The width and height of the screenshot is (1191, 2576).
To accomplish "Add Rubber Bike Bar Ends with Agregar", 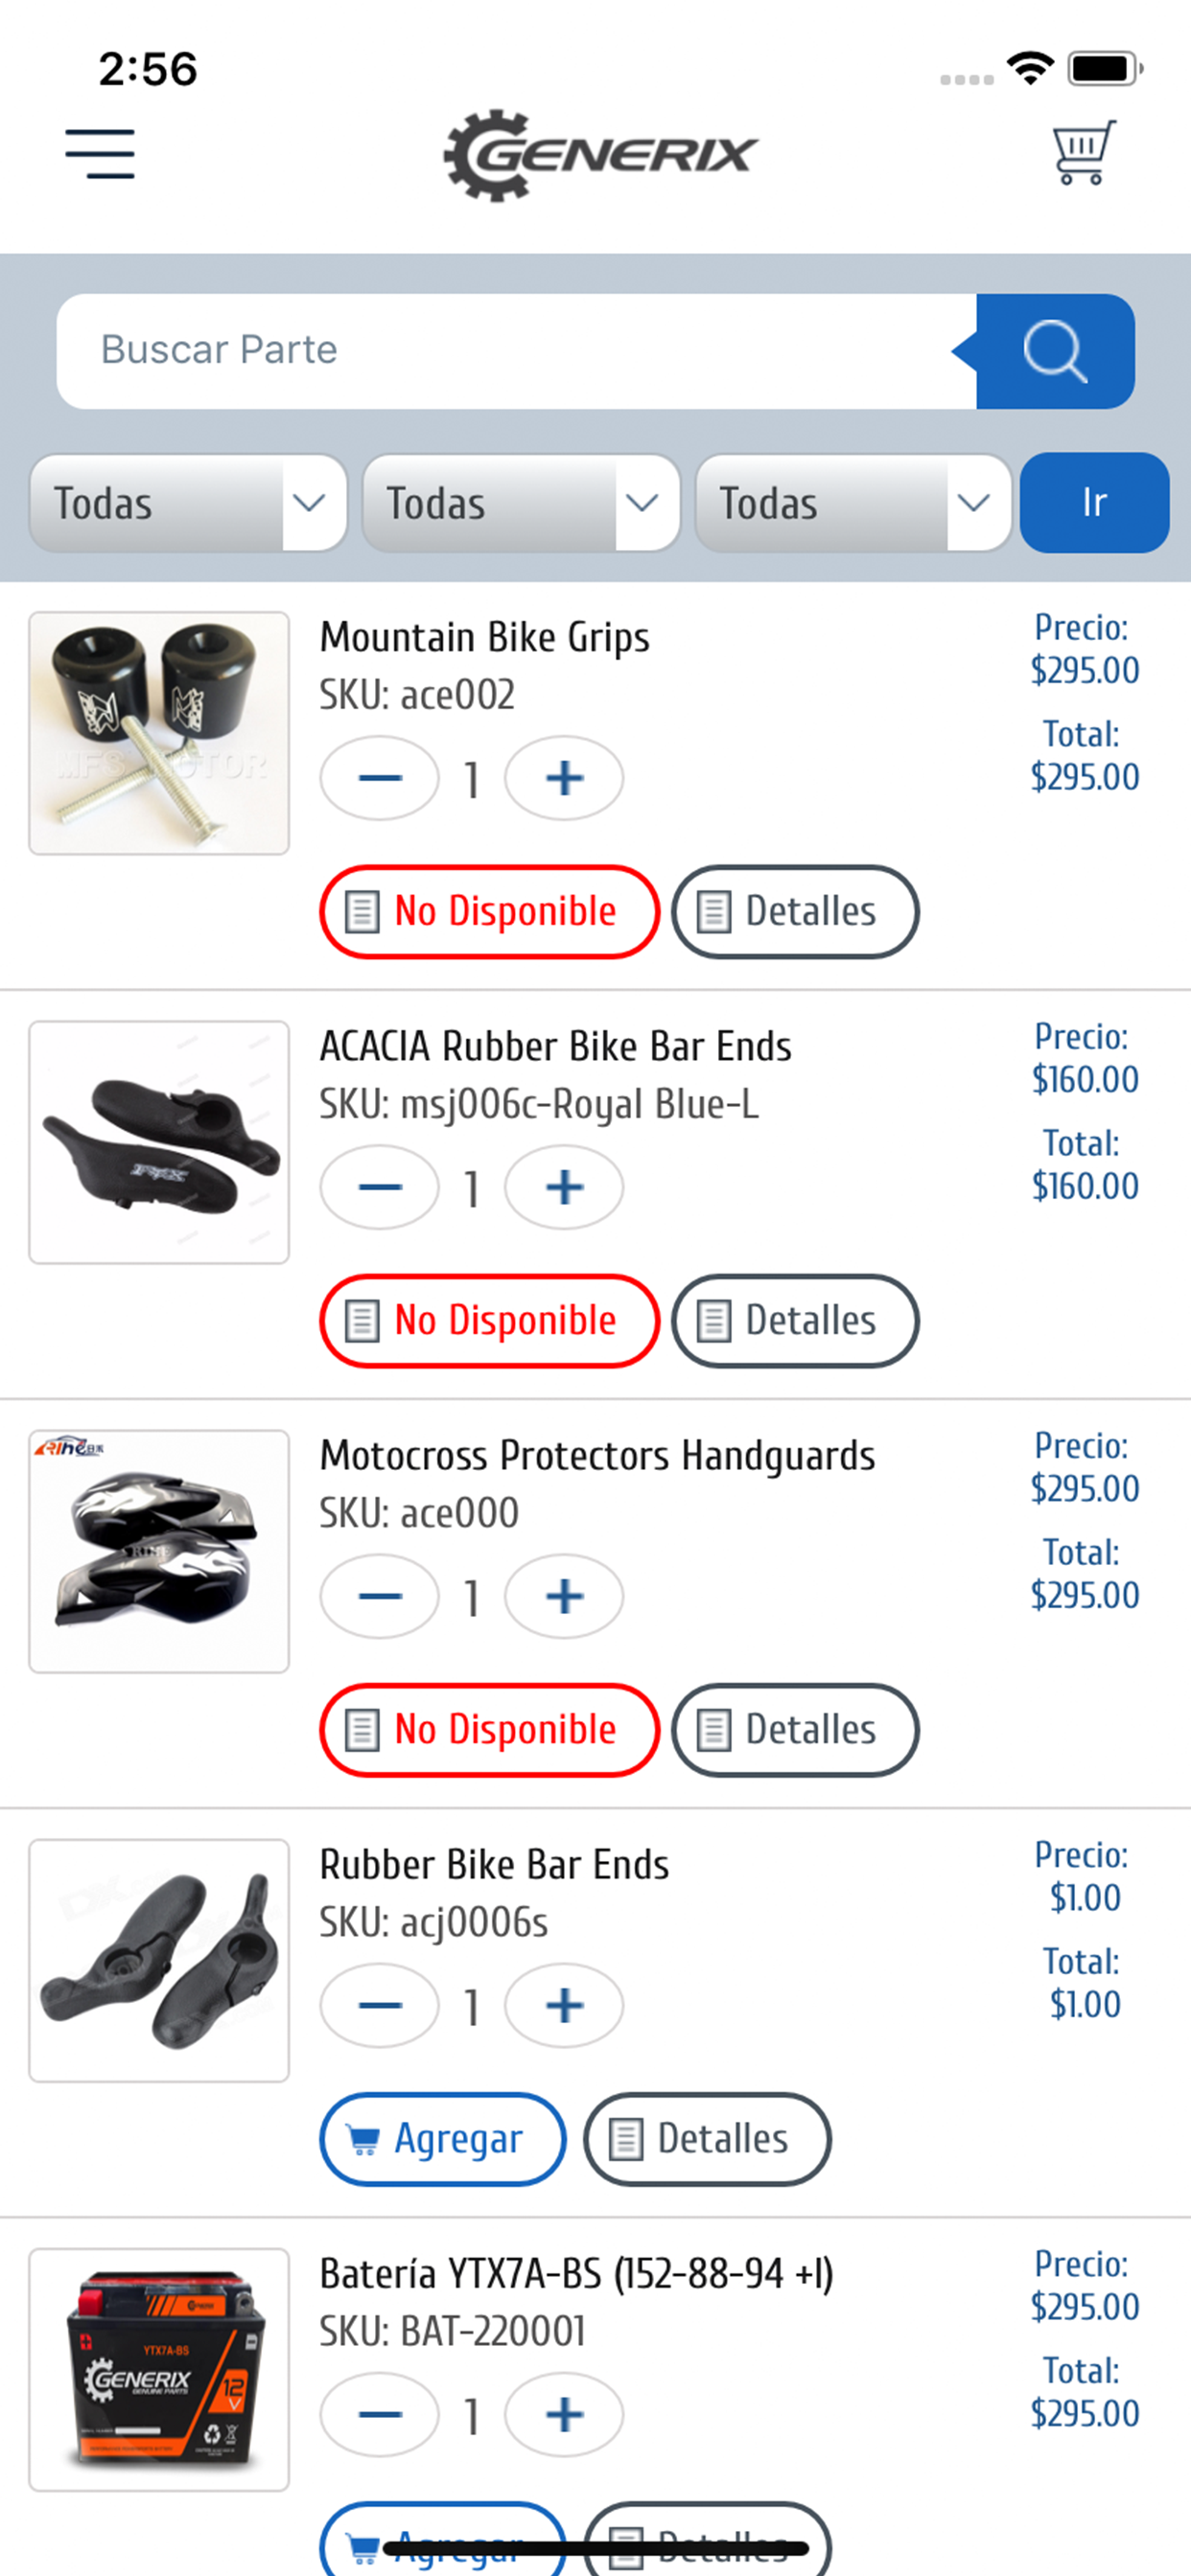I will click(x=442, y=2139).
